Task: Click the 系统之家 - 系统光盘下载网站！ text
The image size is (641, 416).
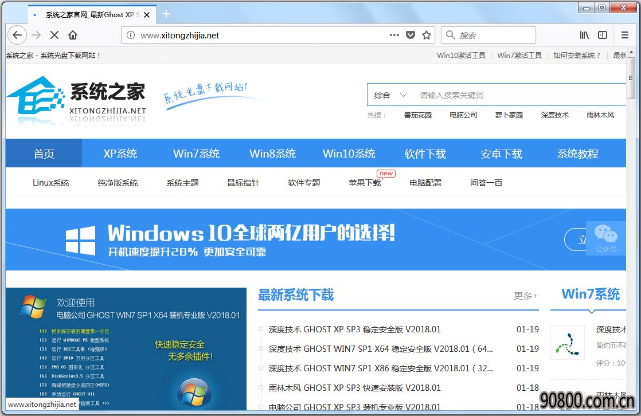Action: (53, 55)
